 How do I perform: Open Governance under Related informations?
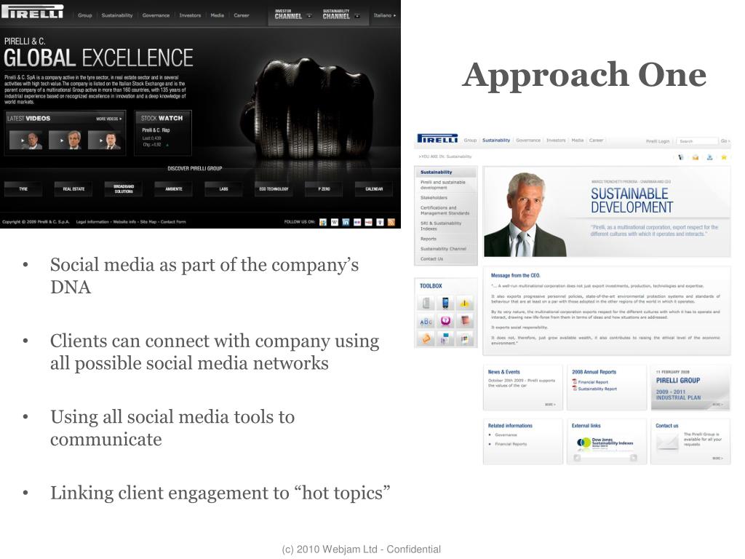(x=506, y=435)
